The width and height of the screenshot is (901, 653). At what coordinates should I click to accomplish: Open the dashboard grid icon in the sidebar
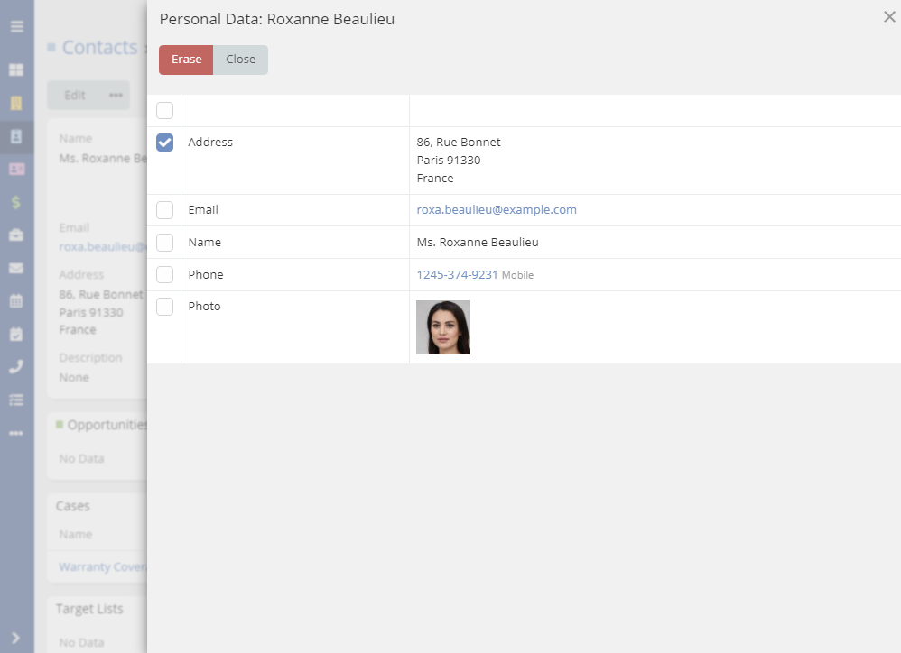16,70
